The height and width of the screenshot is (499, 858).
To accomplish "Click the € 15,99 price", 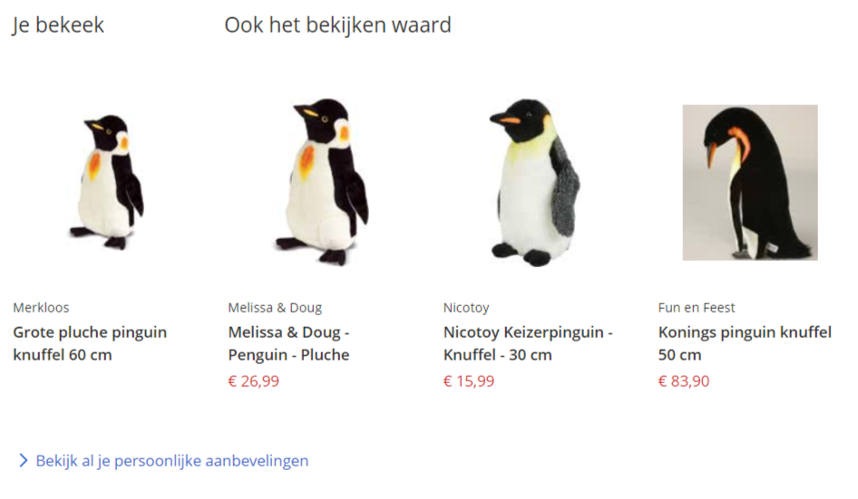I will (x=468, y=381).
